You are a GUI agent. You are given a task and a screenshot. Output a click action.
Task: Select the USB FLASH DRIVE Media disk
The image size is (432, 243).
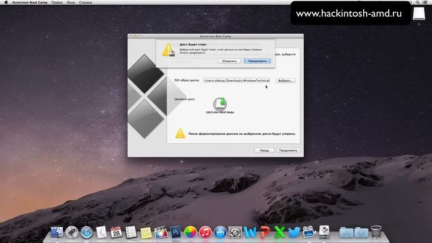tap(220, 105)
